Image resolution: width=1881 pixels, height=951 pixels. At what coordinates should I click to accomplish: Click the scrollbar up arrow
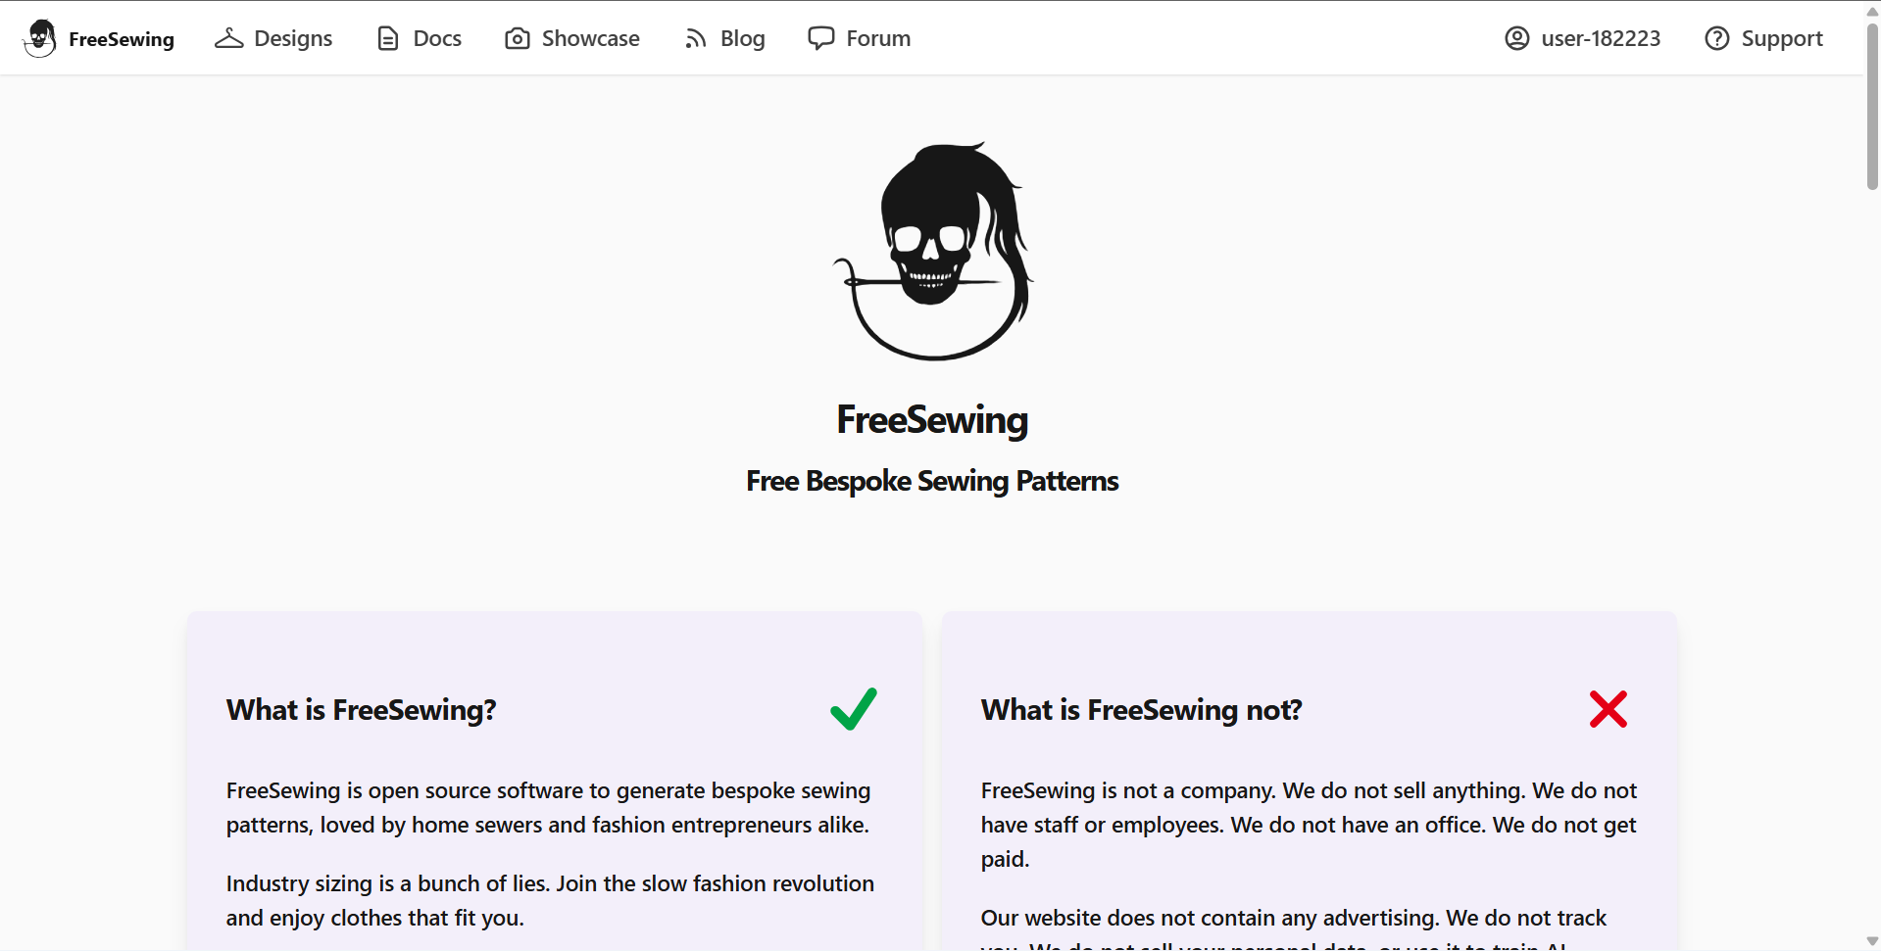[1871, 10]
